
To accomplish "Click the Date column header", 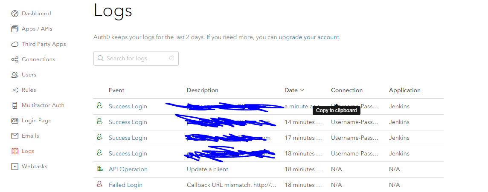I will click(x=291, y=90).
